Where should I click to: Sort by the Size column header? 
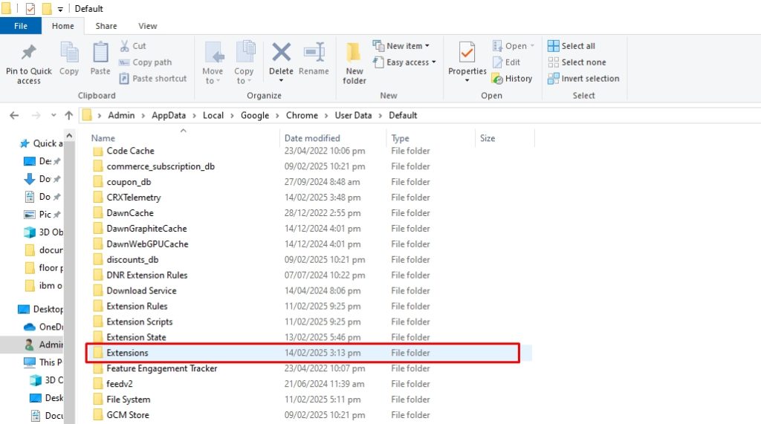(x=488, y=138)
